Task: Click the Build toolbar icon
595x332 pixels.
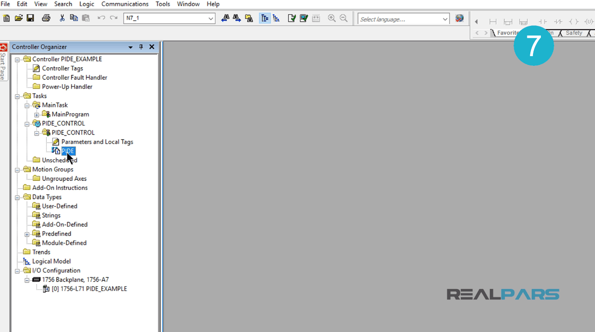Action: click(x=316, y=18)
